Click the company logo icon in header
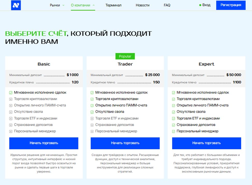Screen dimensions: 252x185 point(16,5)
